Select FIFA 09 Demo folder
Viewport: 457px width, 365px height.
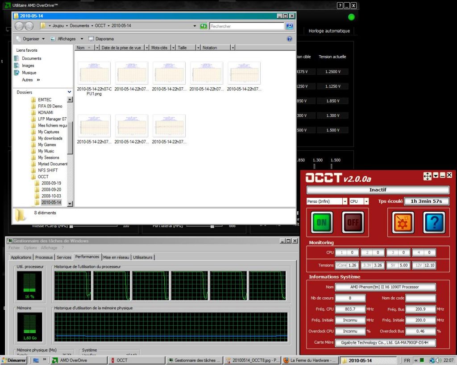[50, 106]
